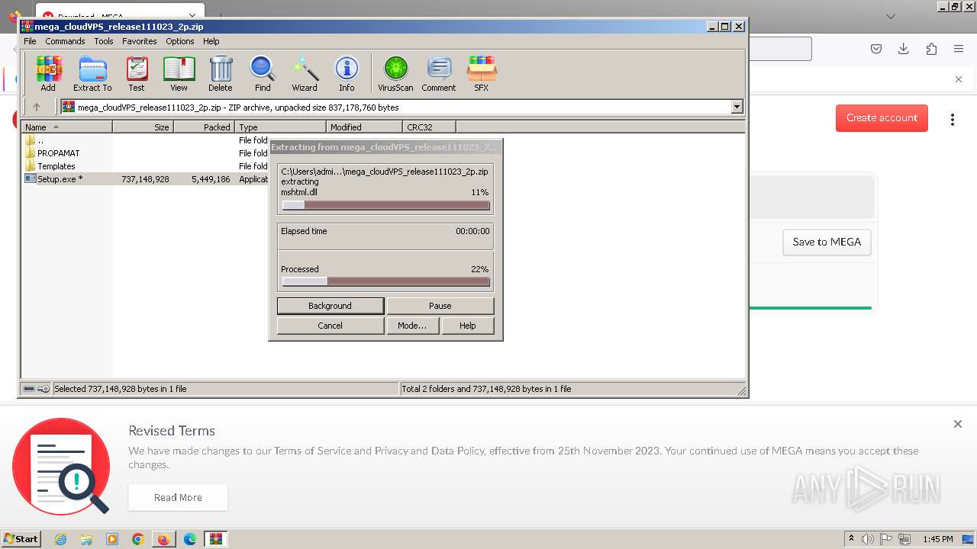
Task: Open the Favorites menu
Action: tap(140, 41)
